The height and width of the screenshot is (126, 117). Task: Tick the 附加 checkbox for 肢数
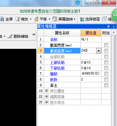pos(106,79)
